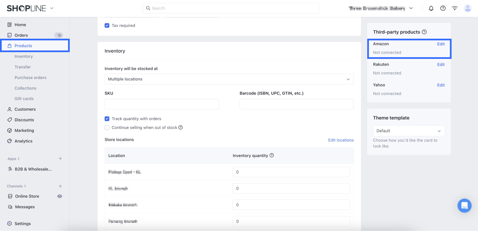Disable Track quantity with orders
478x231 pixels.
coord(107,119)
